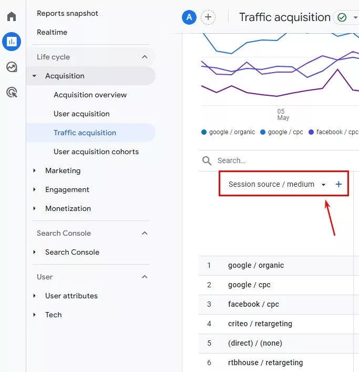359x372 pixels.
Task: Add comparison with the dashed plus icon
Action: point(208,17)
